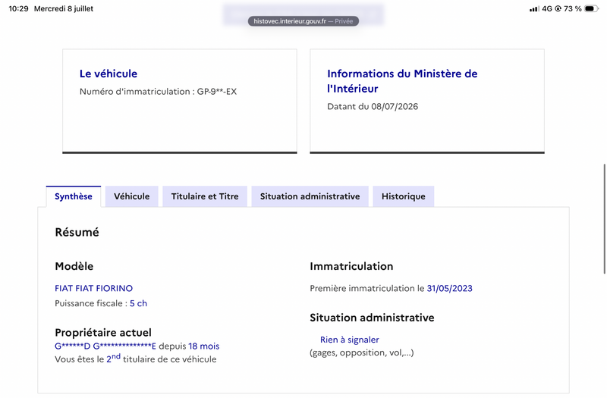Select the Situation administrative tab
The image size is (607, 398).
coord(310,196)
